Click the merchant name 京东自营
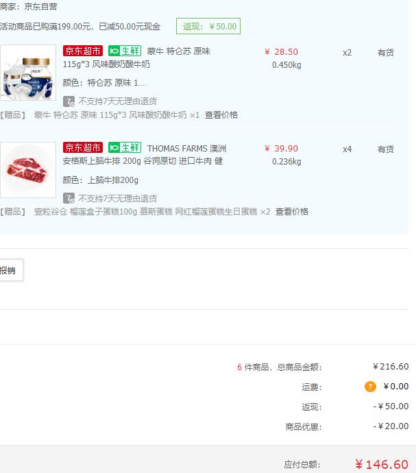Viewport: 416px width, 473px height. pyautogui.click(x=40, y=6)
